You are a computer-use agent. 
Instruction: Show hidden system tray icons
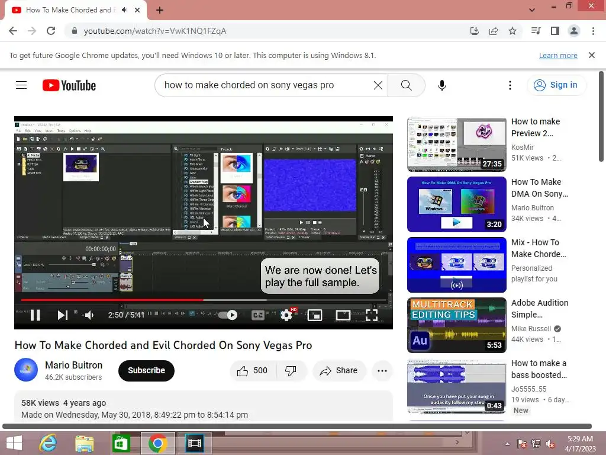point(507,444)
